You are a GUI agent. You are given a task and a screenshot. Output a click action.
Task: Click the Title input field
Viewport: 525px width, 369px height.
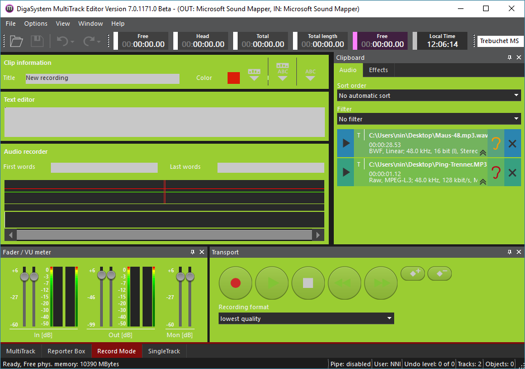pyautogui.click(x=102, y=78)
